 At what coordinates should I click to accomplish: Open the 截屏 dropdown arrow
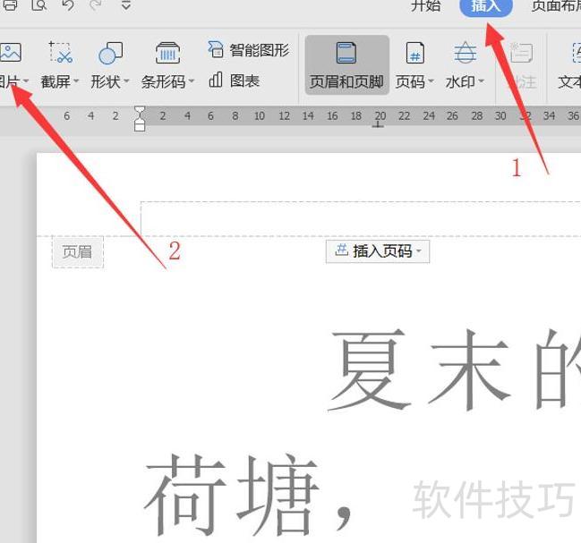tap(76, 81)
